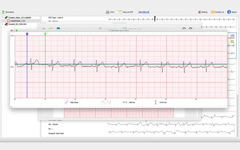Click the About label
Image resolution: width=240 pixels, height=150 pixels.
[234, 12]
